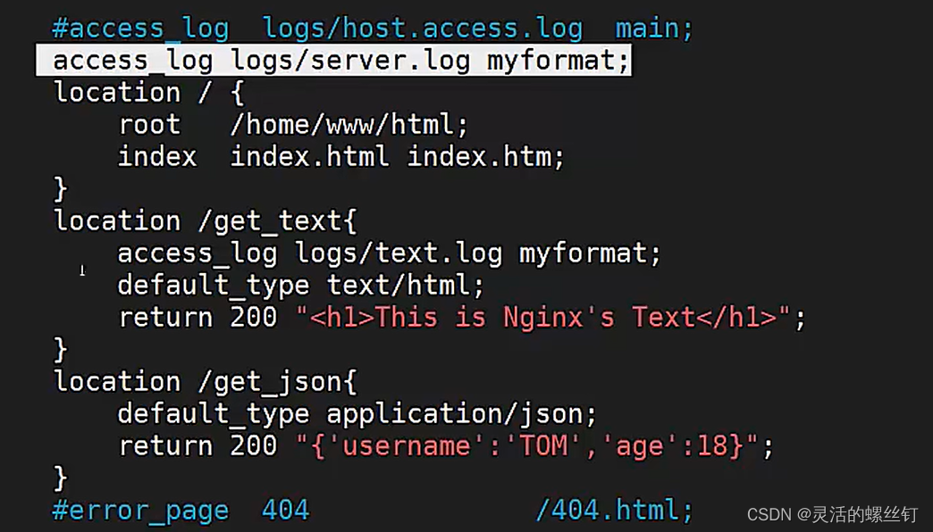
Task: Click the index index.html index.htm directive
Action: pos(340,156)
